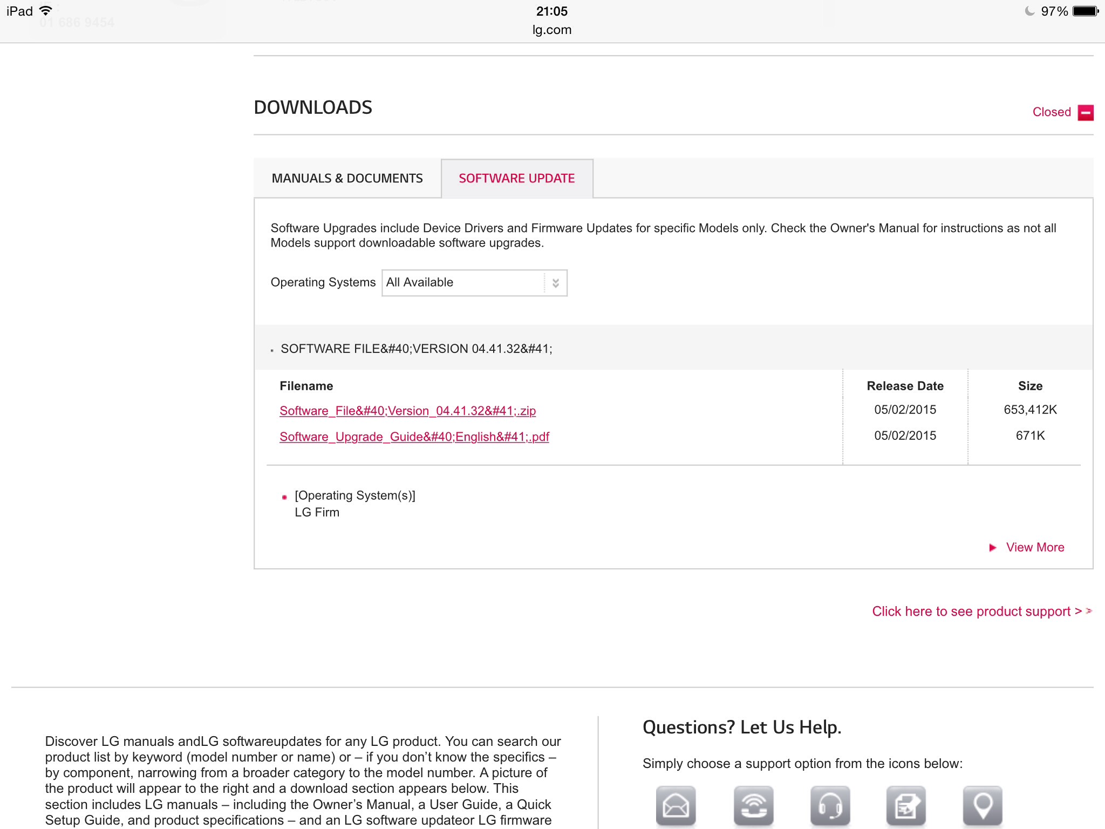
Task: Open the document request form icon
Action: click(x=906, y=806)
